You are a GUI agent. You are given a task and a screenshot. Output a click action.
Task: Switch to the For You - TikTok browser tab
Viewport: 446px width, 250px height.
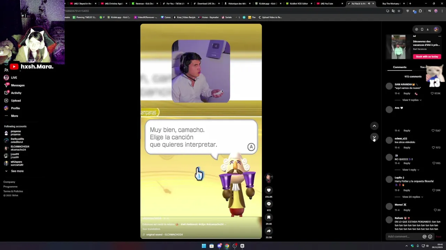click(x=175, y=3)
